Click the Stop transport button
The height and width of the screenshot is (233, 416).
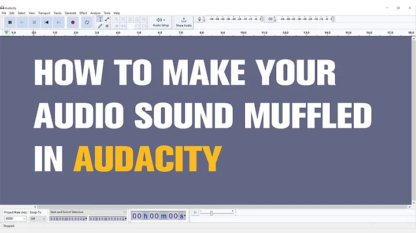(34, 22)
